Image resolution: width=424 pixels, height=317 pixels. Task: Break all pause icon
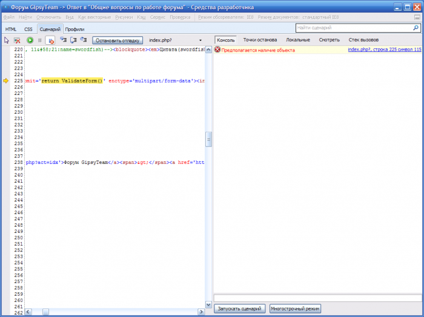pyautogui.click(x=40, y=41)
